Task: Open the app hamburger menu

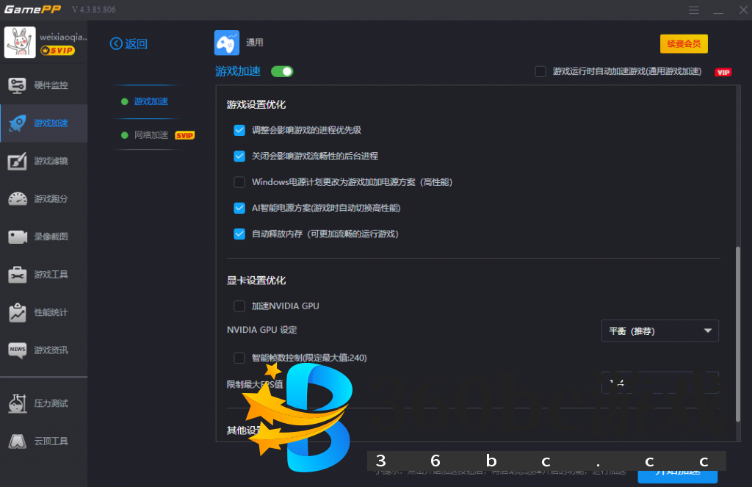Action: [693, 10]
